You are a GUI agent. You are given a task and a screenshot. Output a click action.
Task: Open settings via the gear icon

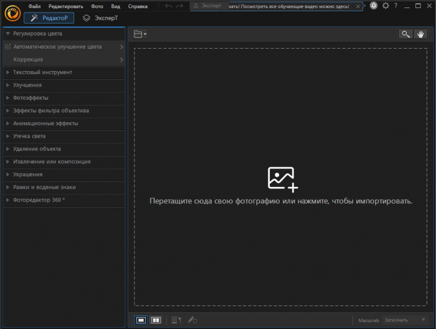pyautogui.click(x=386, y=6)
